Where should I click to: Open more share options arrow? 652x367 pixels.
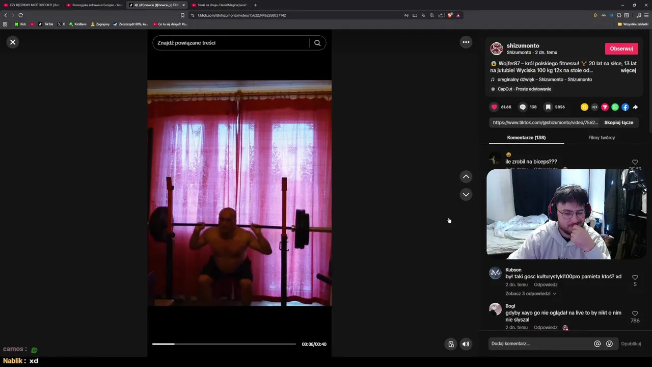click(635, 107)
